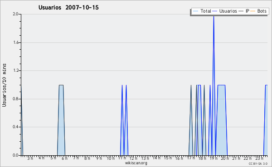Click the peak of the 19 h spike
This screenshot has height=167, width=272.
point(214,16)
